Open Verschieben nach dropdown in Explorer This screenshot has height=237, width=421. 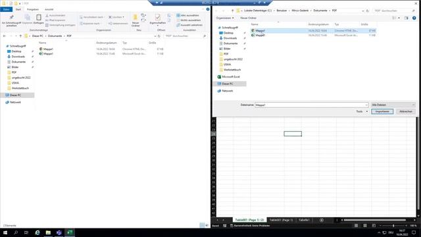(x=92, y=17)
